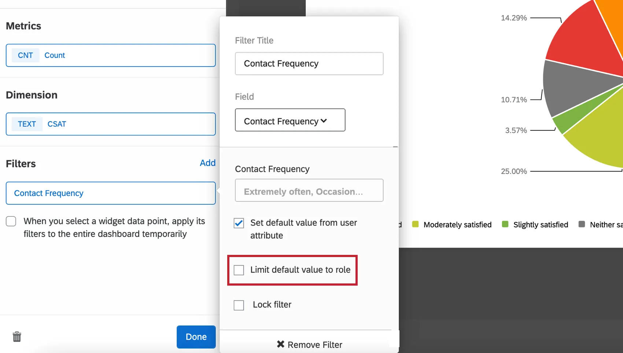The image size is (623, 353).
Task: Click the X icon beside Remove Filter
Action: click(281, 344)
